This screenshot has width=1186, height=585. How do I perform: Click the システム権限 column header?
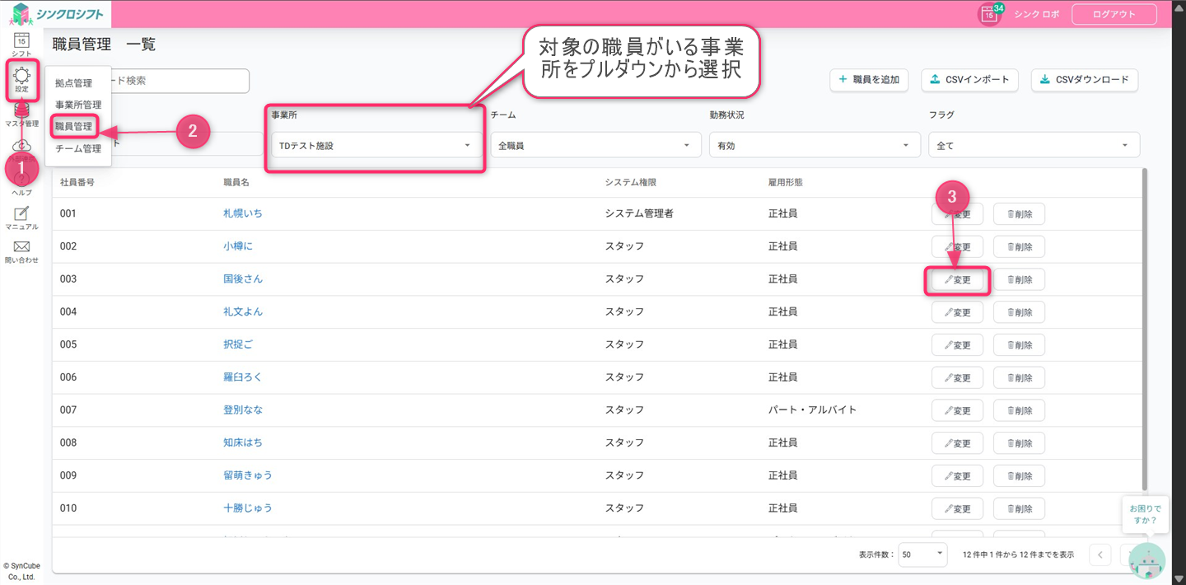[x=630, y=182]
